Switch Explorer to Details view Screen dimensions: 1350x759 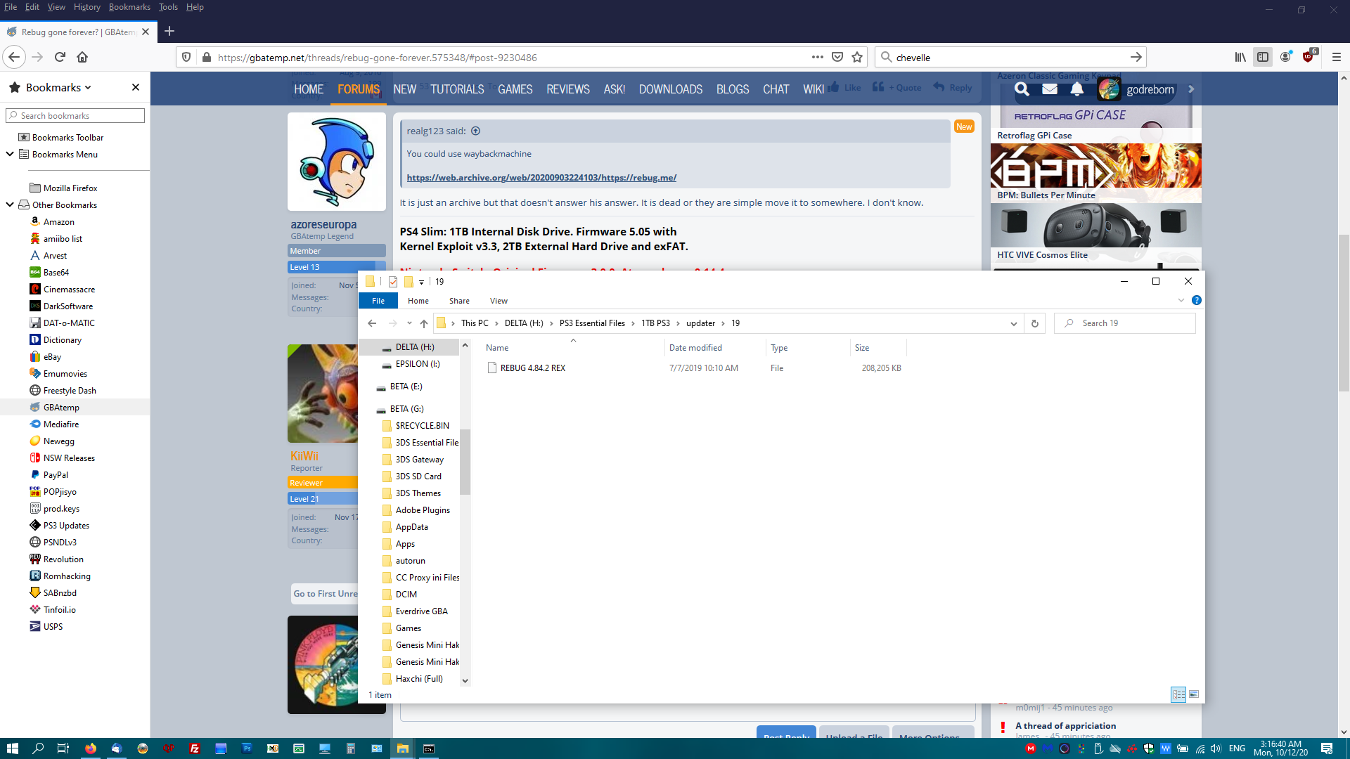coord(1178,694)
